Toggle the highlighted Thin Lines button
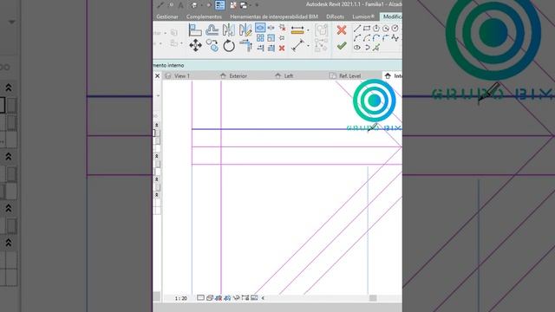Image resolution: width=555 pixels, height=312 pixels. pos(219,5)
